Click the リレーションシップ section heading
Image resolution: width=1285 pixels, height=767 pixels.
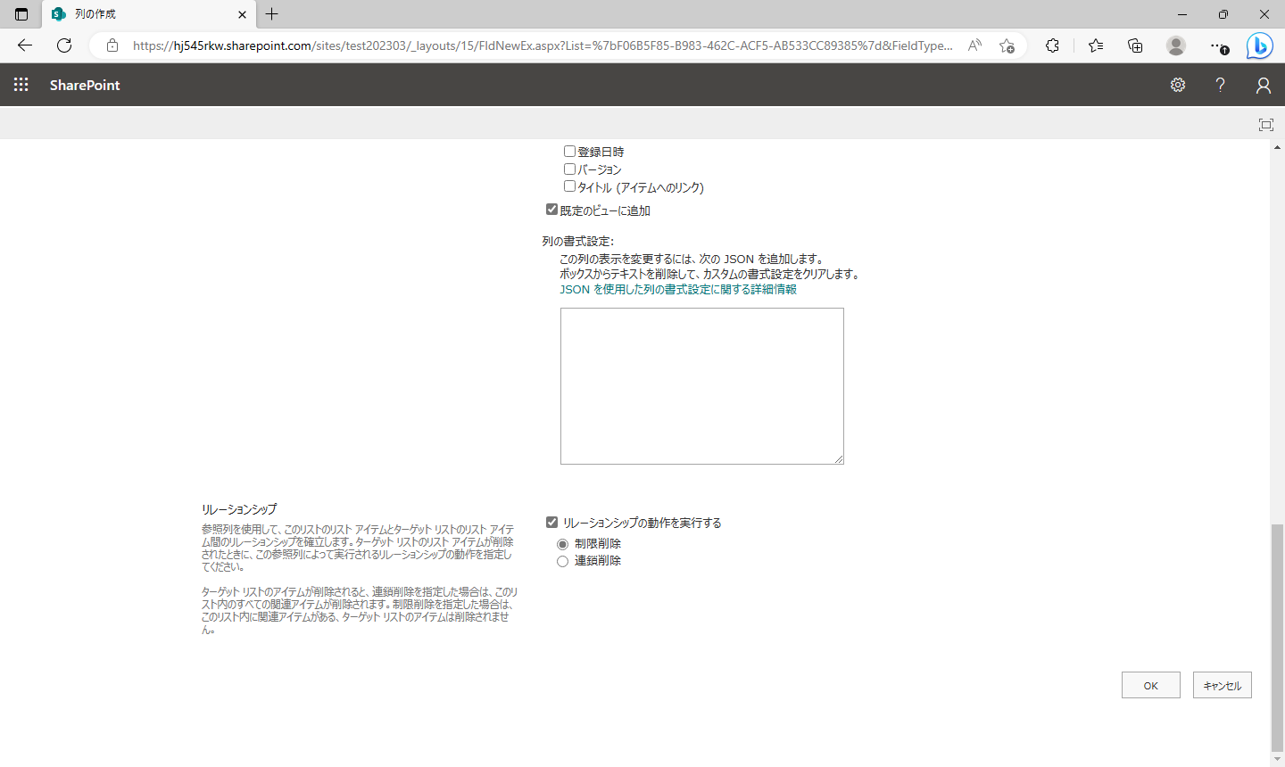tap(239, 509)
